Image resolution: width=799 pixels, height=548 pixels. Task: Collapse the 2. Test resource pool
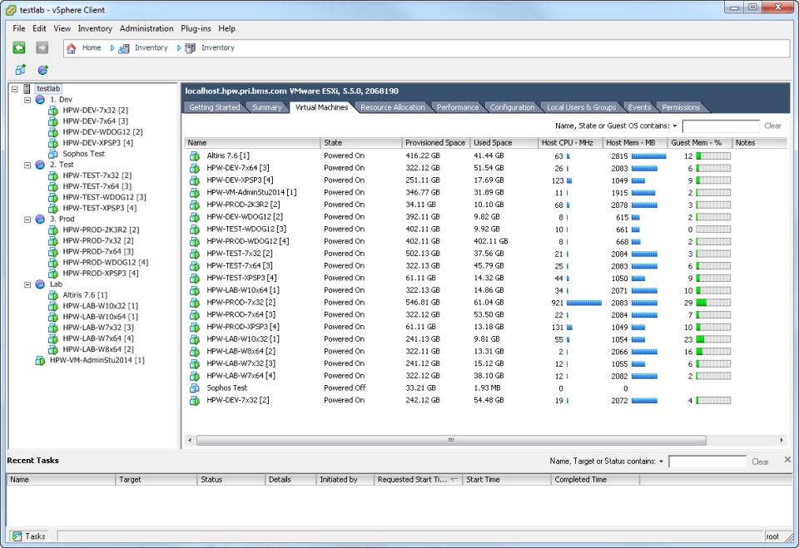[27, 165]
